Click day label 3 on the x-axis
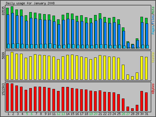156x117 pixels. [18, 114]
